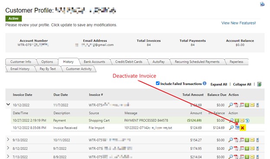Click PAYMENT PROCESSED 844578 message
270x159 pixels.
tap(146, 120)
